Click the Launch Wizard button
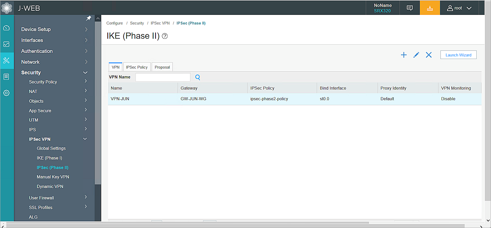The height and width of the screenshot is (228, 491). point(458,55)
